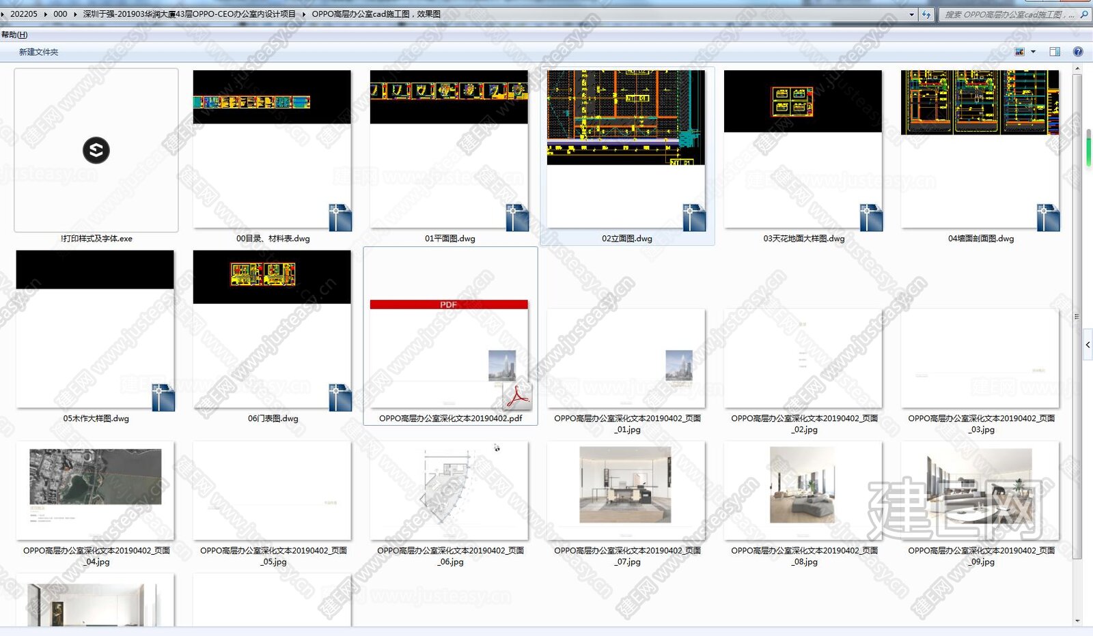Screen dimensions: 1093x636
Task: Open the blue help question mark icon
Action: click(x=1078, y=52)
